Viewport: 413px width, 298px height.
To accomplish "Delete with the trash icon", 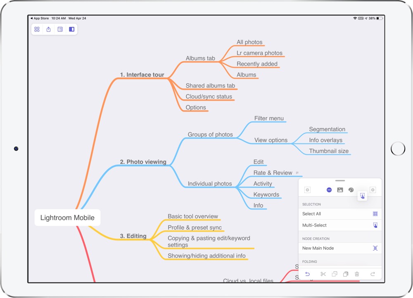I will pyautogui.click(x=357, y=274).
